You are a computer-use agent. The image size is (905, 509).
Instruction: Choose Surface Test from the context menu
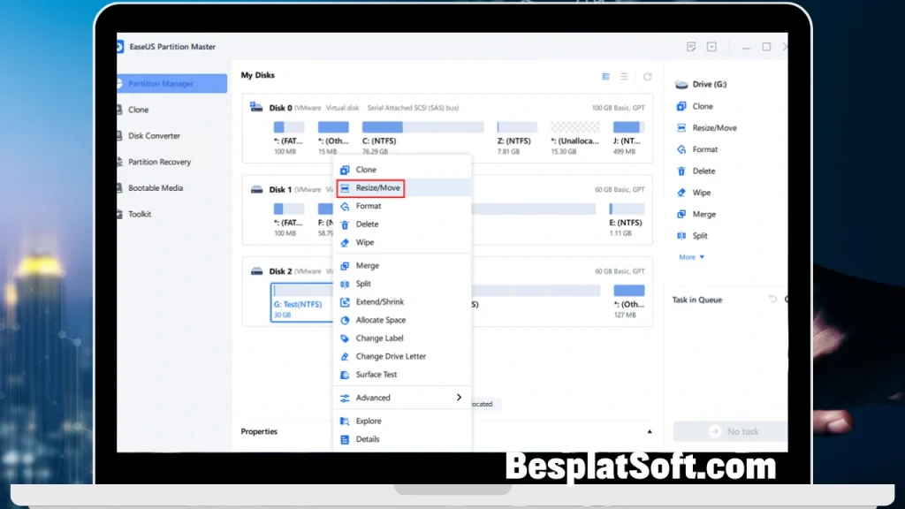point(376,374)
